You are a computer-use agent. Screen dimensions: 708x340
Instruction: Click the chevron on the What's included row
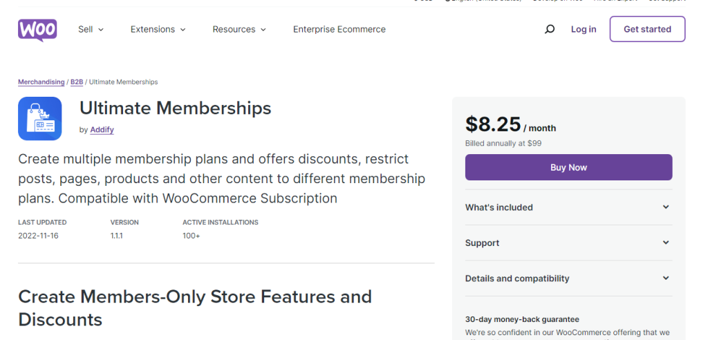pos(666,207)
